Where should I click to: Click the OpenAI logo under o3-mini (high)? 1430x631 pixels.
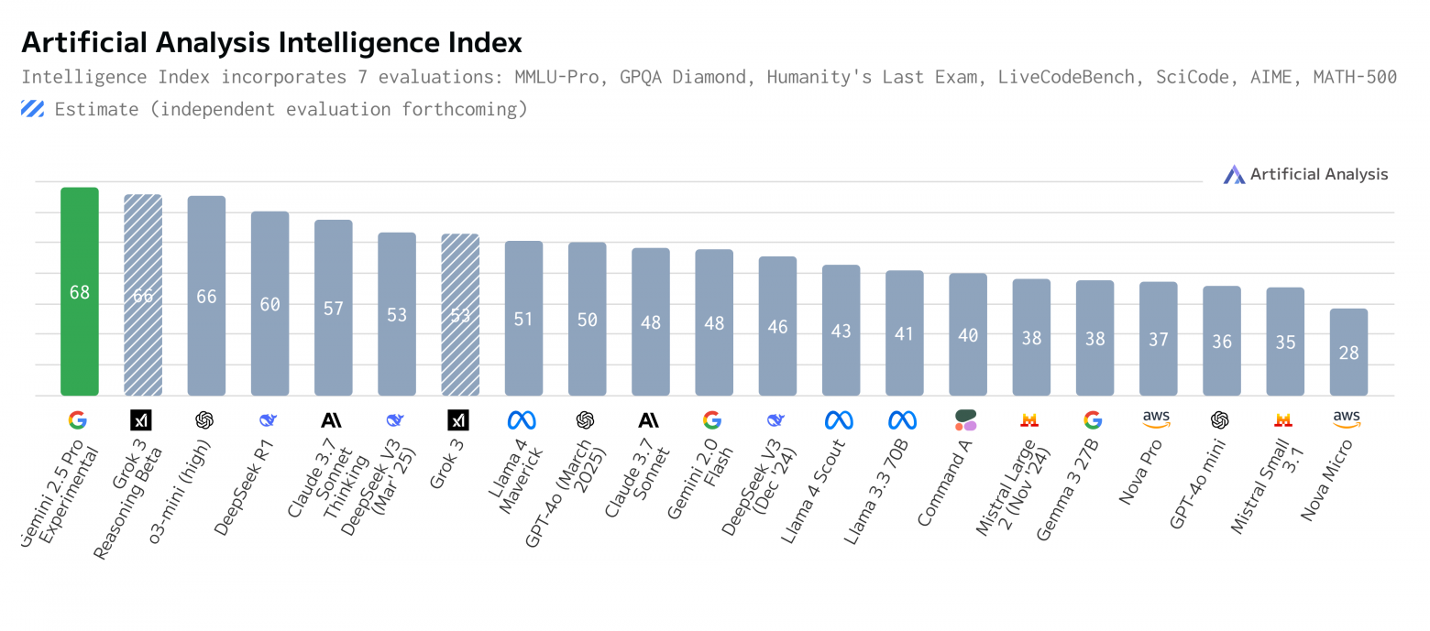click(x=204, y=420)
